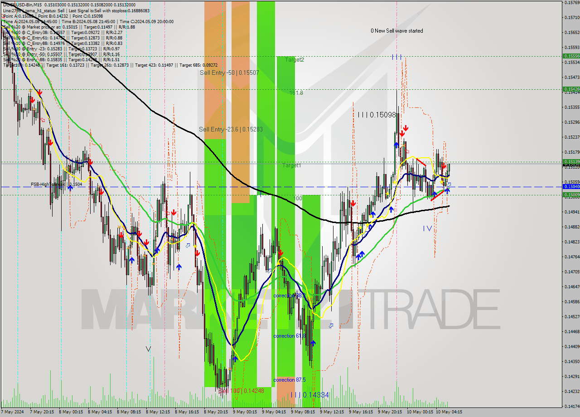Click the '8 May 12:15' time axis label
Image resolution: width=580 pixels, height=417 pixels.
(158, 412)
